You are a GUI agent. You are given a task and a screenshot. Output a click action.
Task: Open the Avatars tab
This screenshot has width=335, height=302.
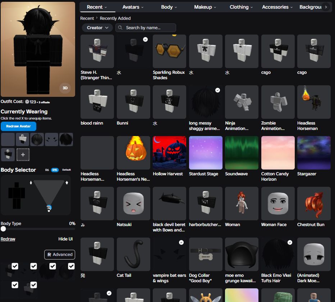[133, 7]
